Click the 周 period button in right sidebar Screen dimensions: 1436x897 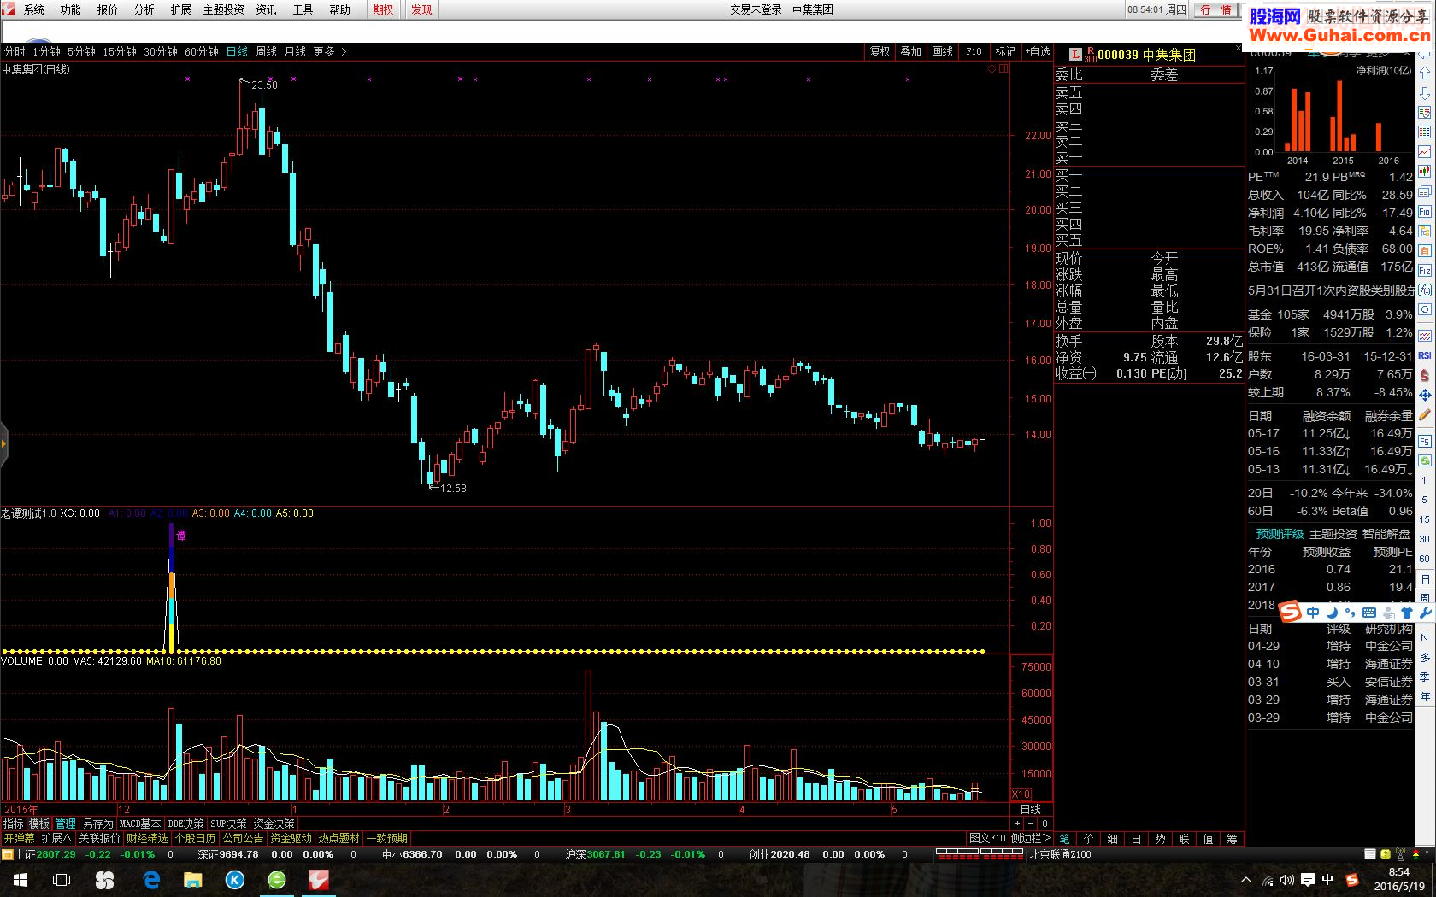click(x=1425, y=599)
